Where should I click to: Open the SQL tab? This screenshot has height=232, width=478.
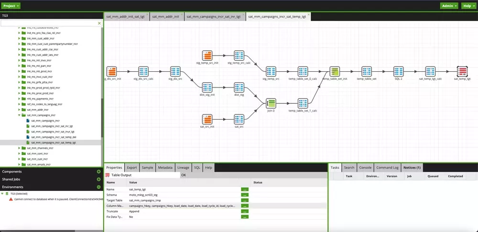(197, 167)
